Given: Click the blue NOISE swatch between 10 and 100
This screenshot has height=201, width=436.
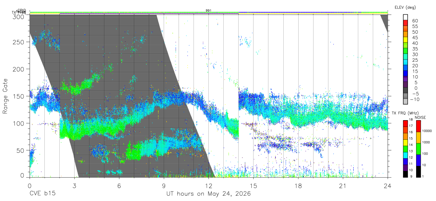Looking at the screenshot, I should coord(418,160).
